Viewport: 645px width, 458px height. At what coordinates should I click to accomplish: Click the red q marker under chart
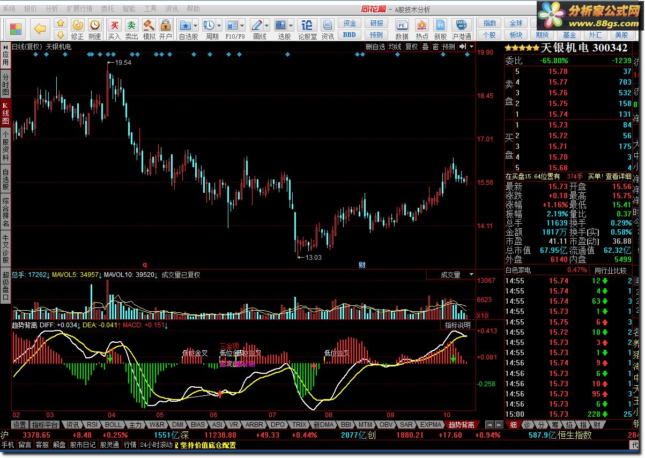coord(144,265)
